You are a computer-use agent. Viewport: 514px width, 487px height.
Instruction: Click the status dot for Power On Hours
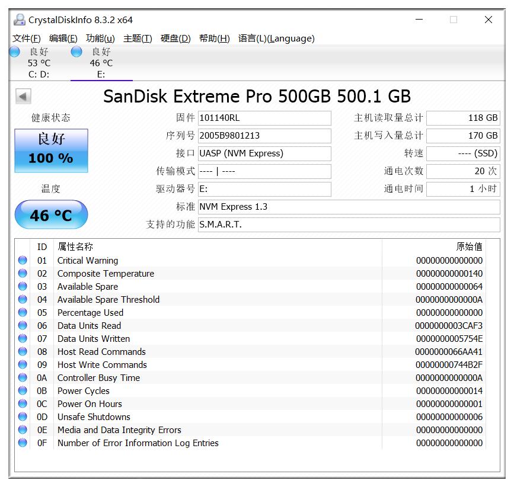(x=23, y=403)
